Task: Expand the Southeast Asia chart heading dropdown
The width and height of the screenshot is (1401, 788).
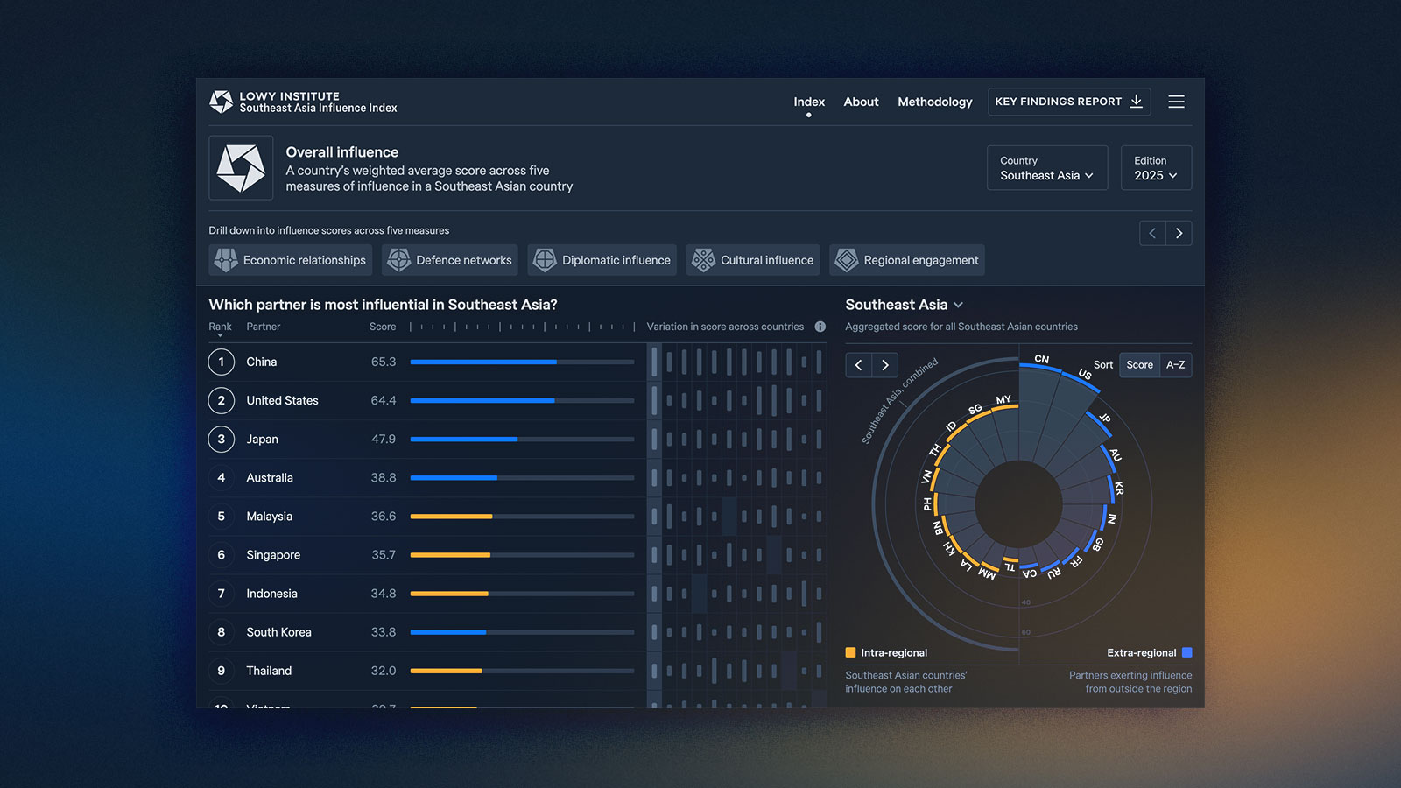Action: pos(959,305)
